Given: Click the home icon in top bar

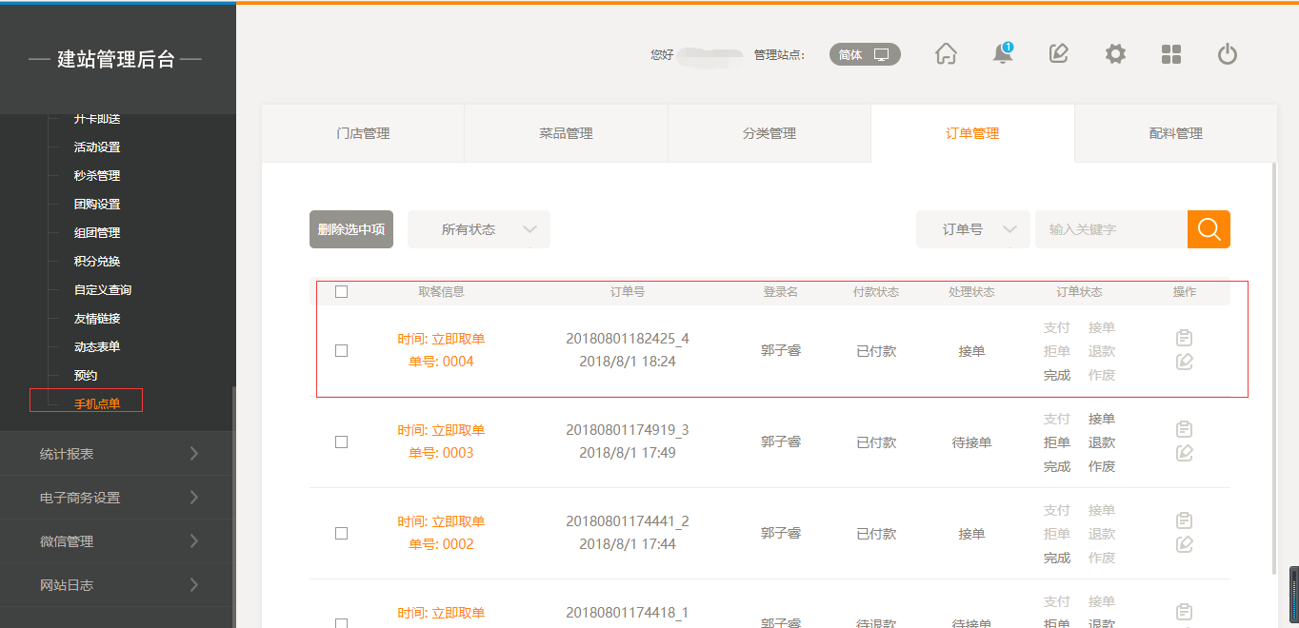Looking at the screenshot, I should pos(946,54).
